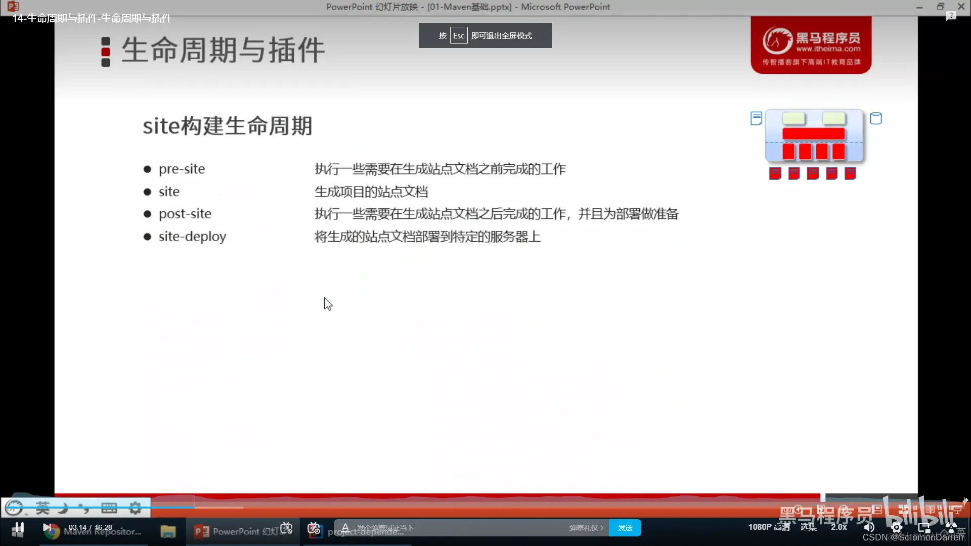Expand the 选集 episode list
This screenshot has height=546, width=971.
tap(809, 527)
